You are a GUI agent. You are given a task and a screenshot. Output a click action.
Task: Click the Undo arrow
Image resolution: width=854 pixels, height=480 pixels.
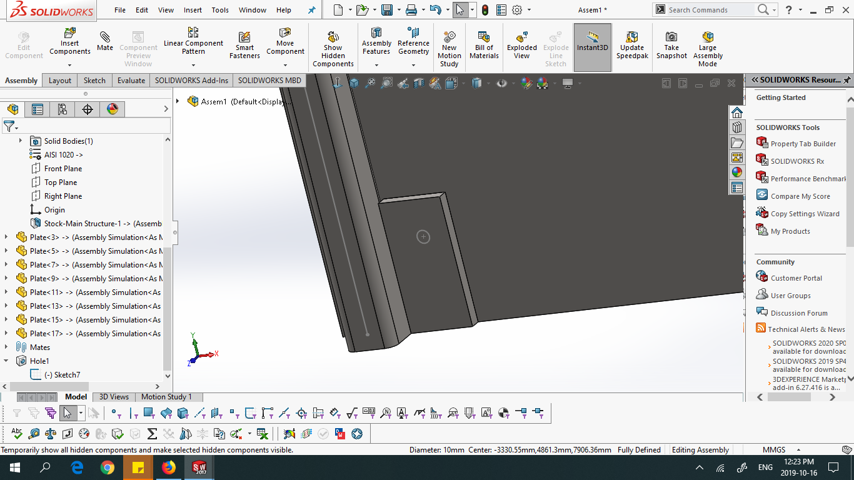click(x=436, y=10)
